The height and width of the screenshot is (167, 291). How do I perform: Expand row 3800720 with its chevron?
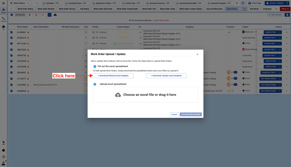pyautogui.click(x=287, y=56)
